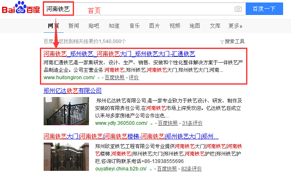
Task: Open camera image search icon
Action: coord(238,9)
